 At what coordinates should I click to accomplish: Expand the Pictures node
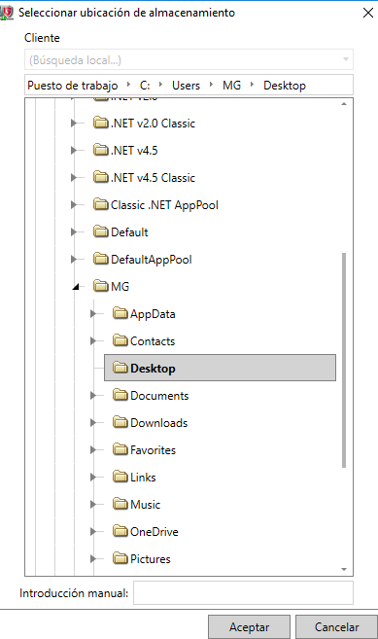[93, 558]
